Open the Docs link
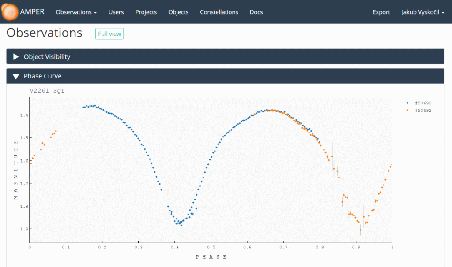The height and width of the screenshot is (267, 452). (256, 12)
